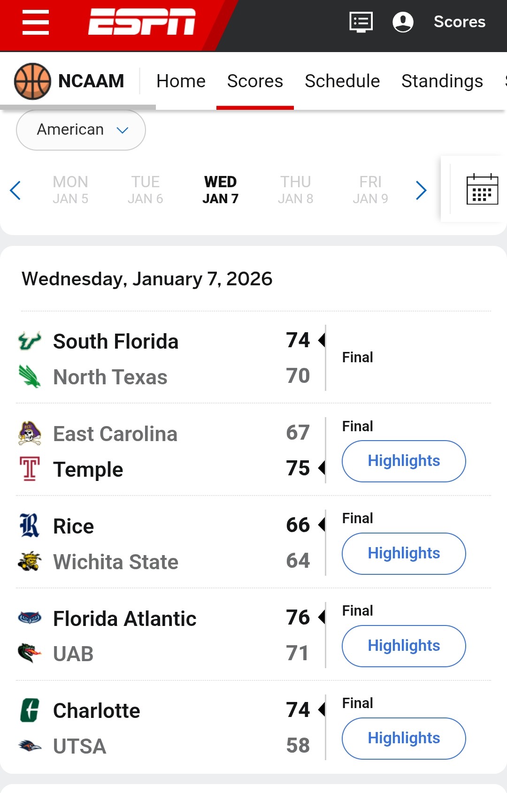The image size is (507, 793).
Task: Advance dates with the right chevron
Action: pyautogui.click(x=421, y=190)
